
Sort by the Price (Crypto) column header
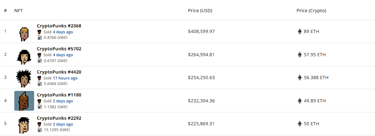(311, 11)
